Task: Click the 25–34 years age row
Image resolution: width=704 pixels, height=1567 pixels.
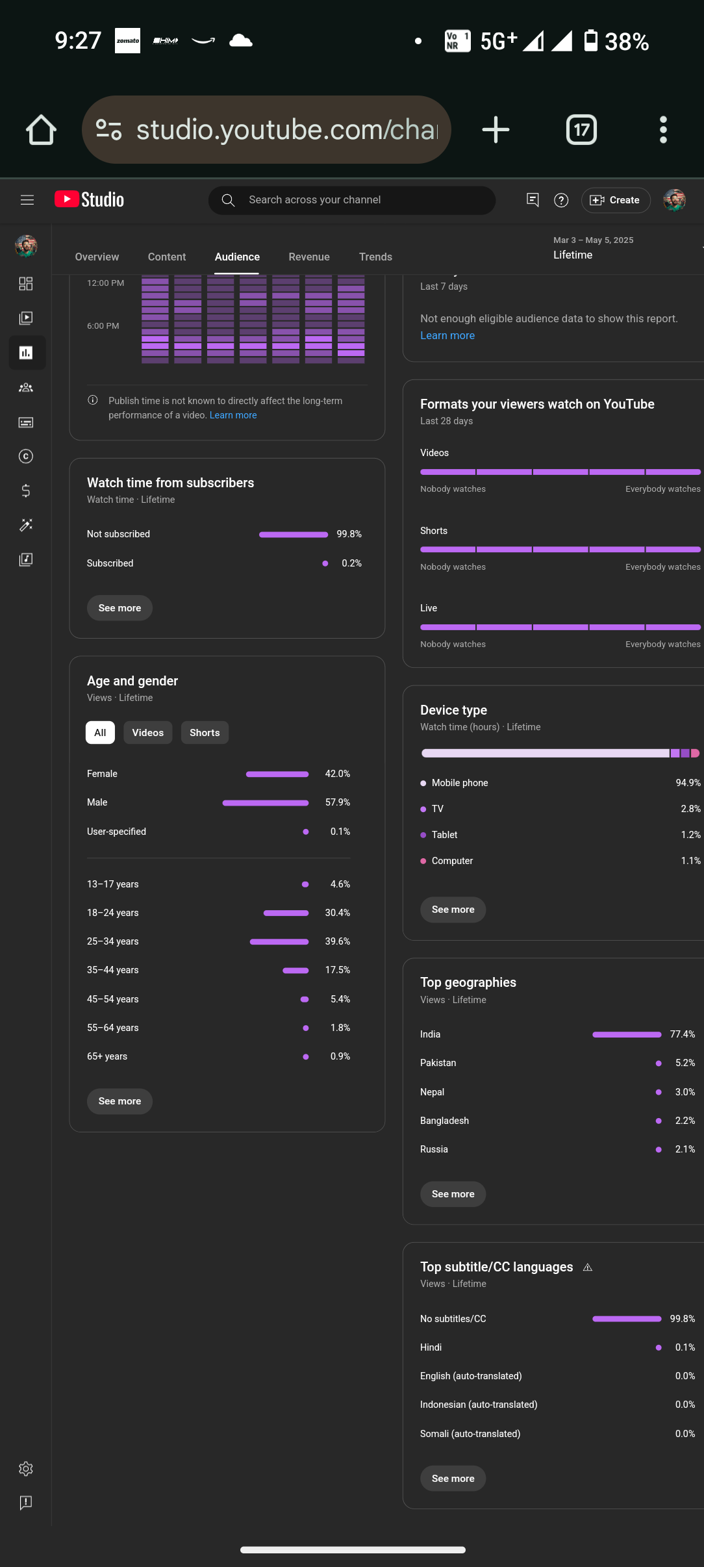Action: point(219,941)
